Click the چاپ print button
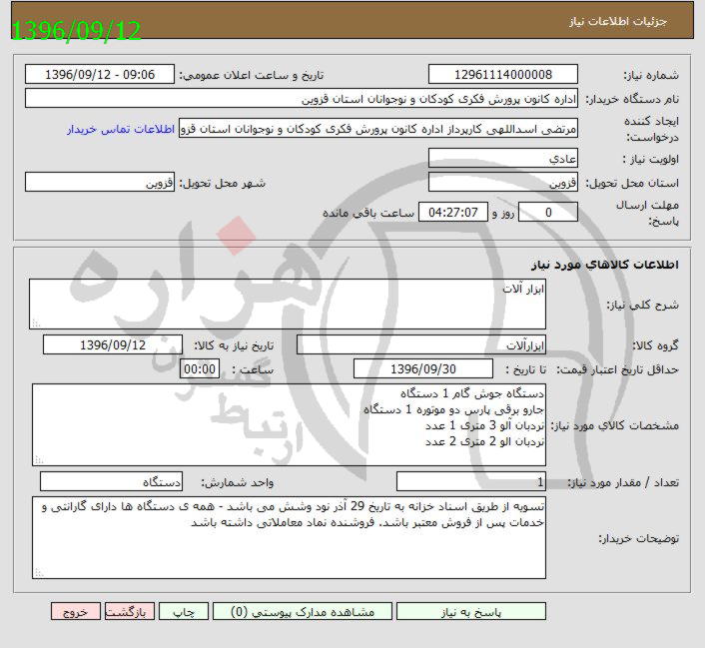Viewport: 705px width, 648px height. click(184, 612)
